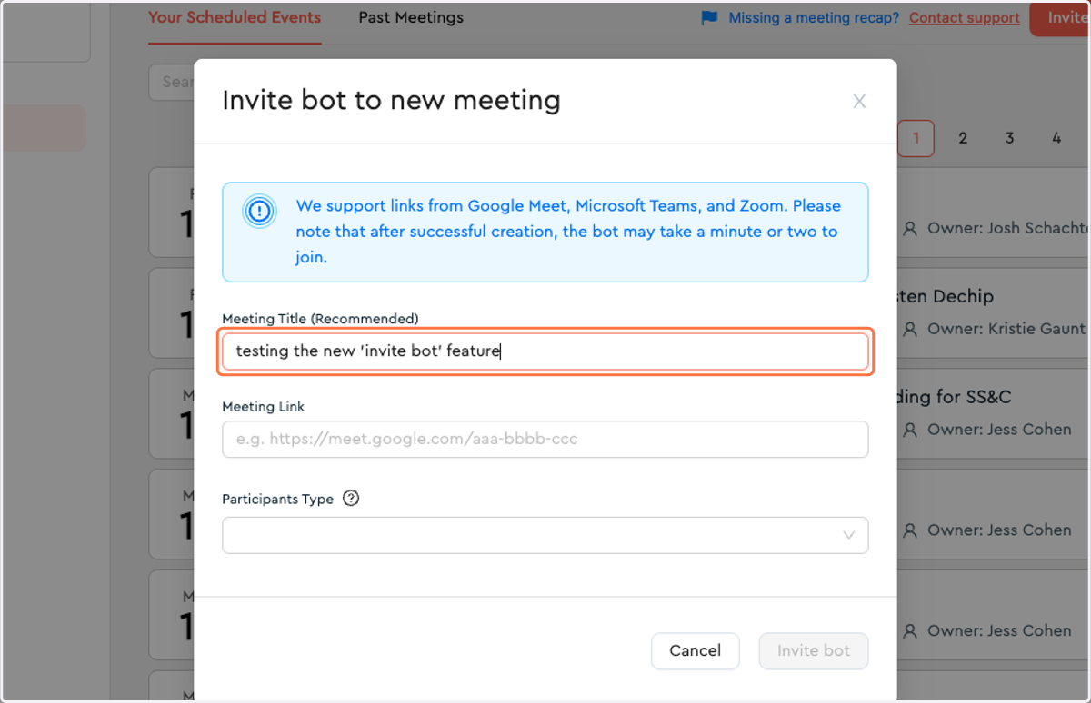Go to pagination page 2

pyautogui.click(x=963, y=138)
